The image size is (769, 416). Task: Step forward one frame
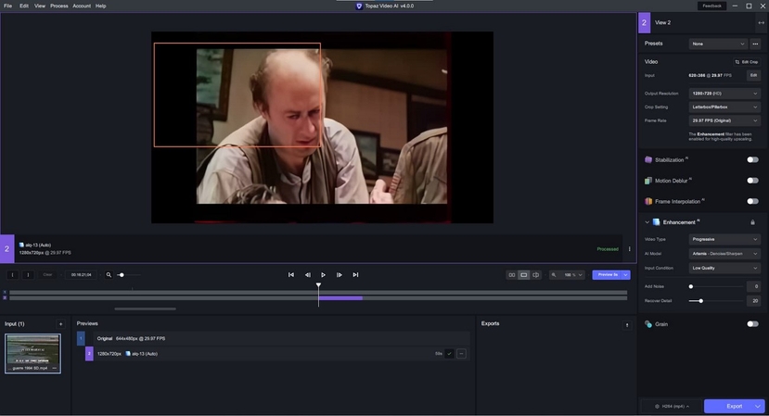339,275
